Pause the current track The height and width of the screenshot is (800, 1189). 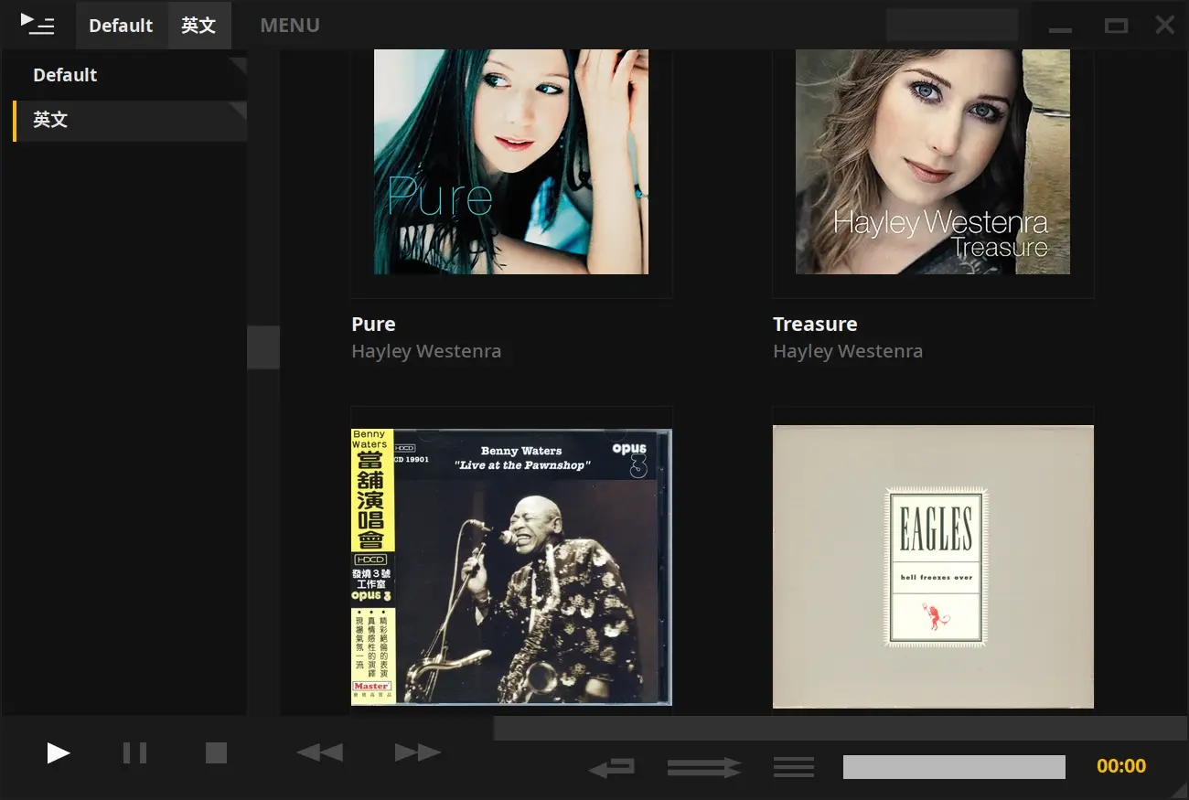[134, 752]
